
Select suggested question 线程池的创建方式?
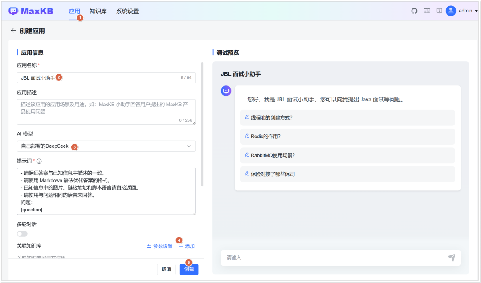pyautogui.click(x=347, y=118)
